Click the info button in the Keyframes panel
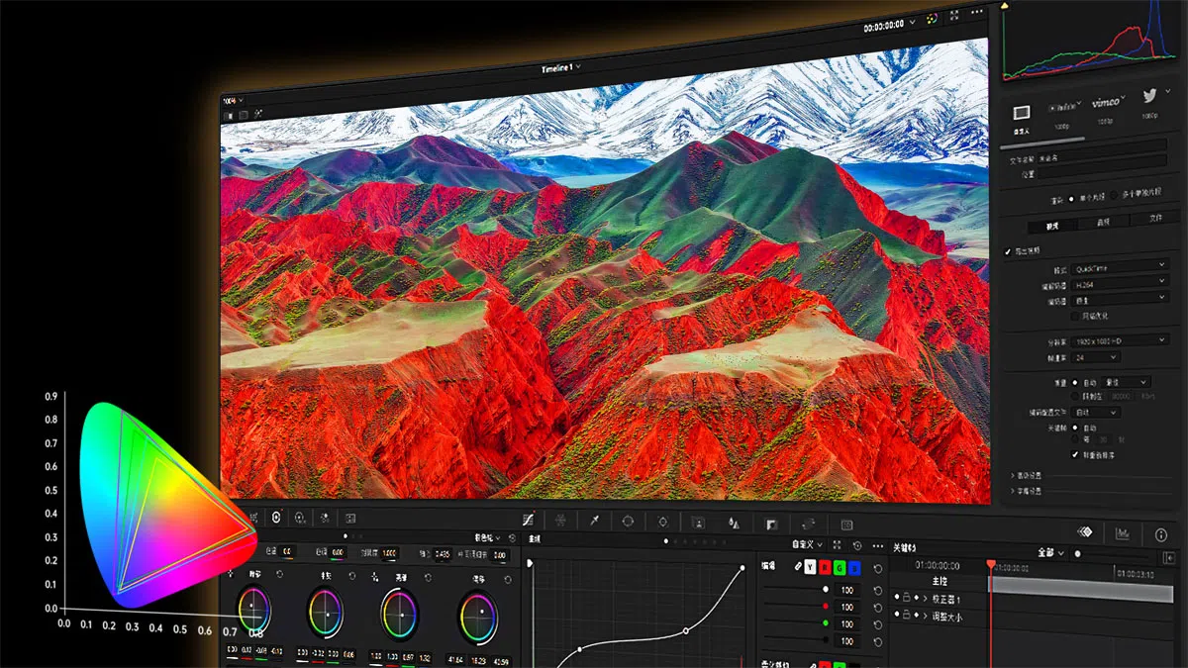 [1160, 535]
